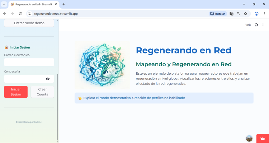Image resolution: width=269 pixels, height=143 pixels.
Task: Close the Regenerando en Red tab
Action: (x=56, y=4)
